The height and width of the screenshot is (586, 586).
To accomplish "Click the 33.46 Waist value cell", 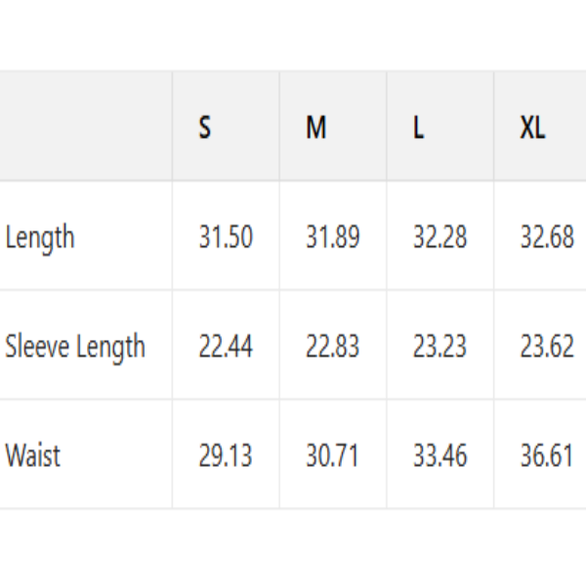I will pos(439,456).
